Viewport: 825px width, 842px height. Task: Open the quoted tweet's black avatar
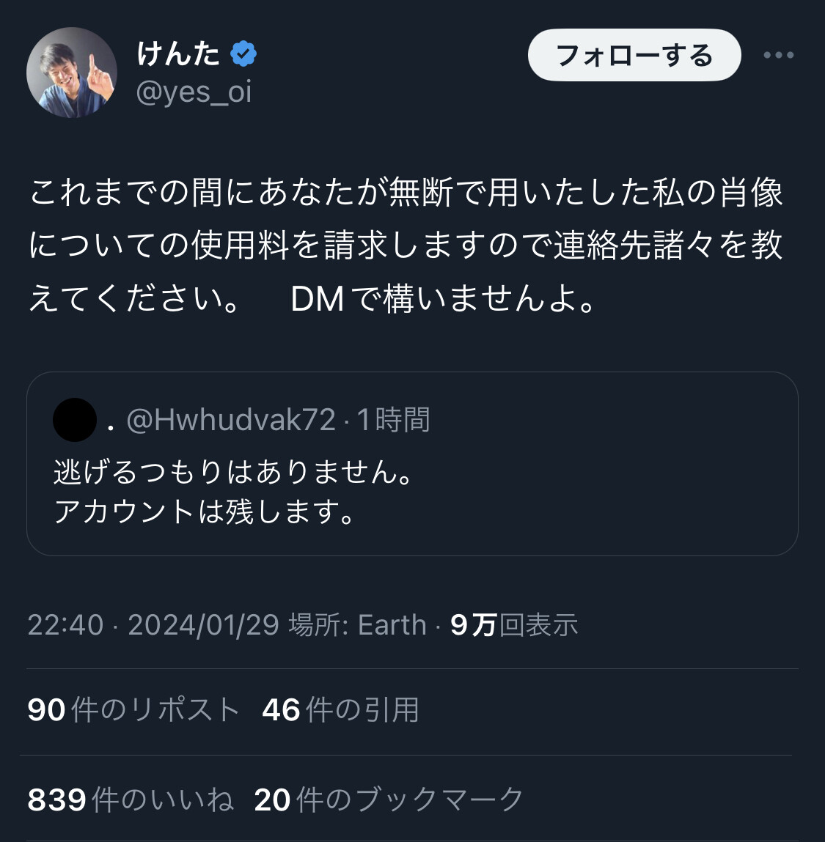point(75,420)
